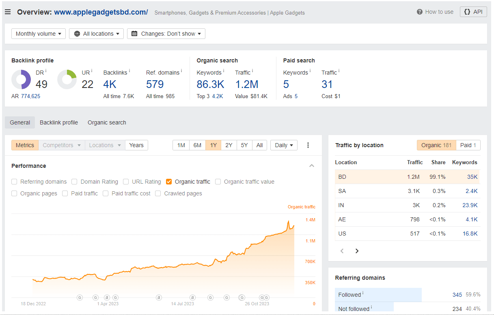Set chart range to 5Y

pyautogui.click(x=244, y=145)
